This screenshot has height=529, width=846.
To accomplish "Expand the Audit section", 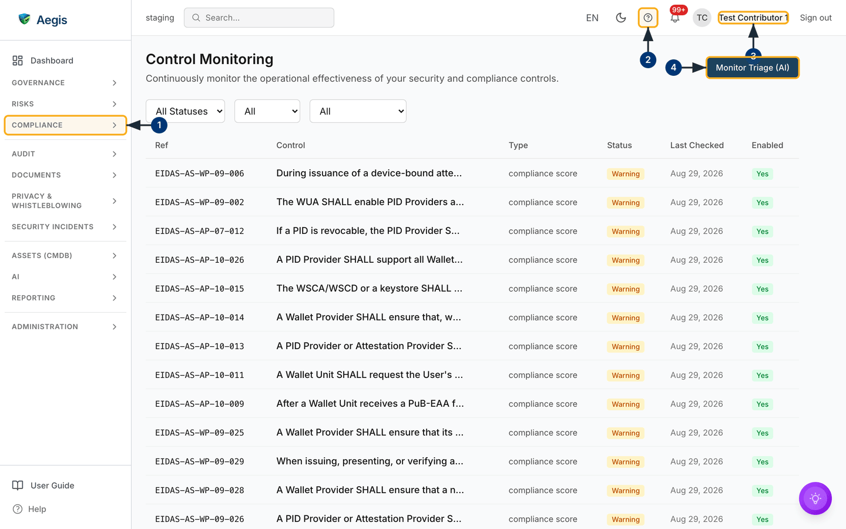I will [65, 154].
